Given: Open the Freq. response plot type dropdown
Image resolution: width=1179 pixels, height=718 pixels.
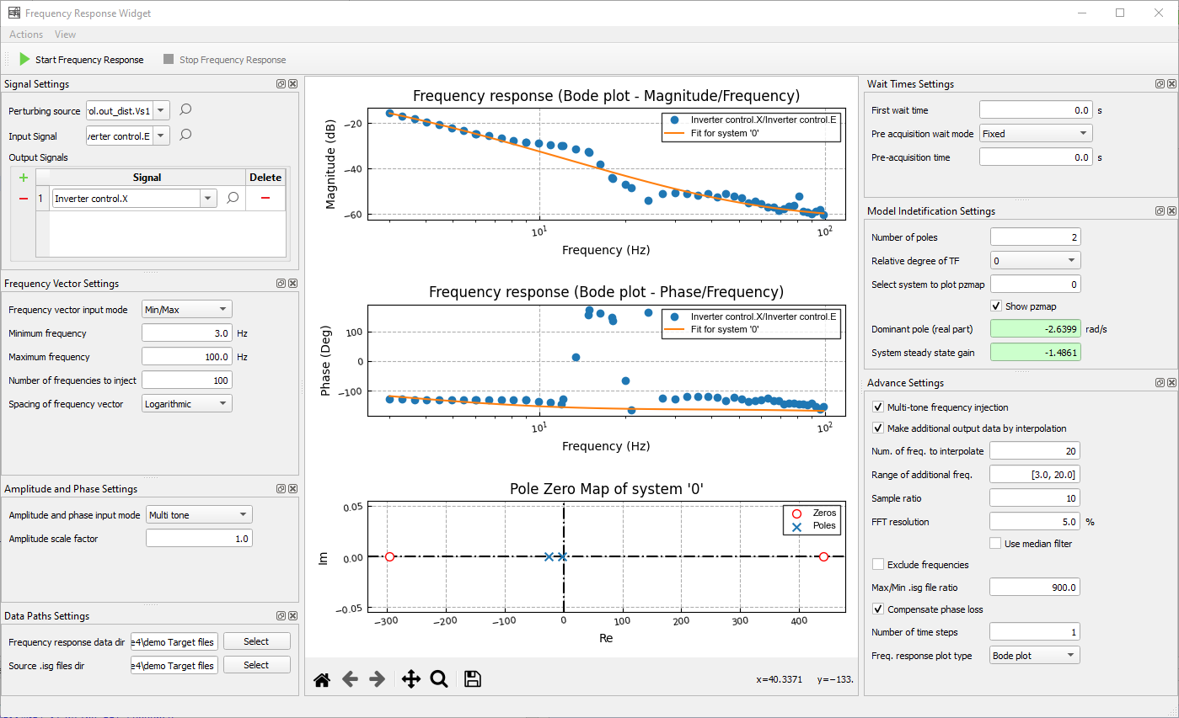Looking at the screenshot, I should (1034, 656).
